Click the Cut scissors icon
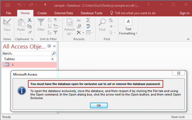 click(29, 20)
